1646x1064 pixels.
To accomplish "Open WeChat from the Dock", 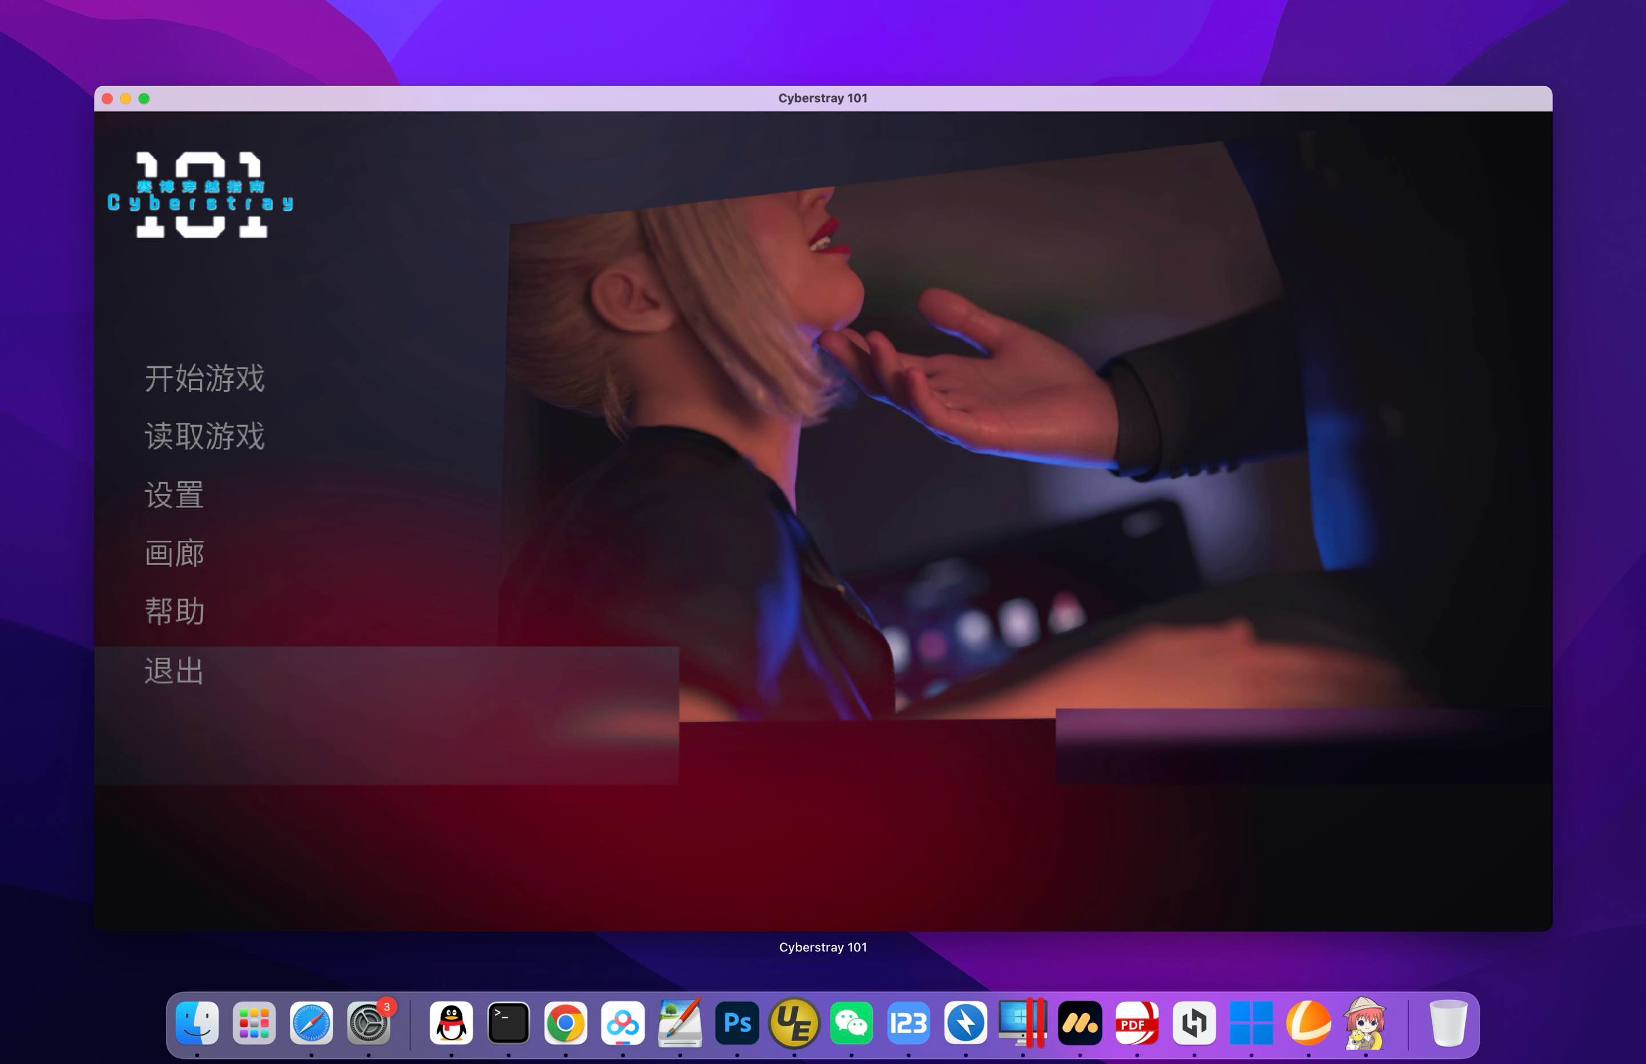I will click(x=852, y=1022).
